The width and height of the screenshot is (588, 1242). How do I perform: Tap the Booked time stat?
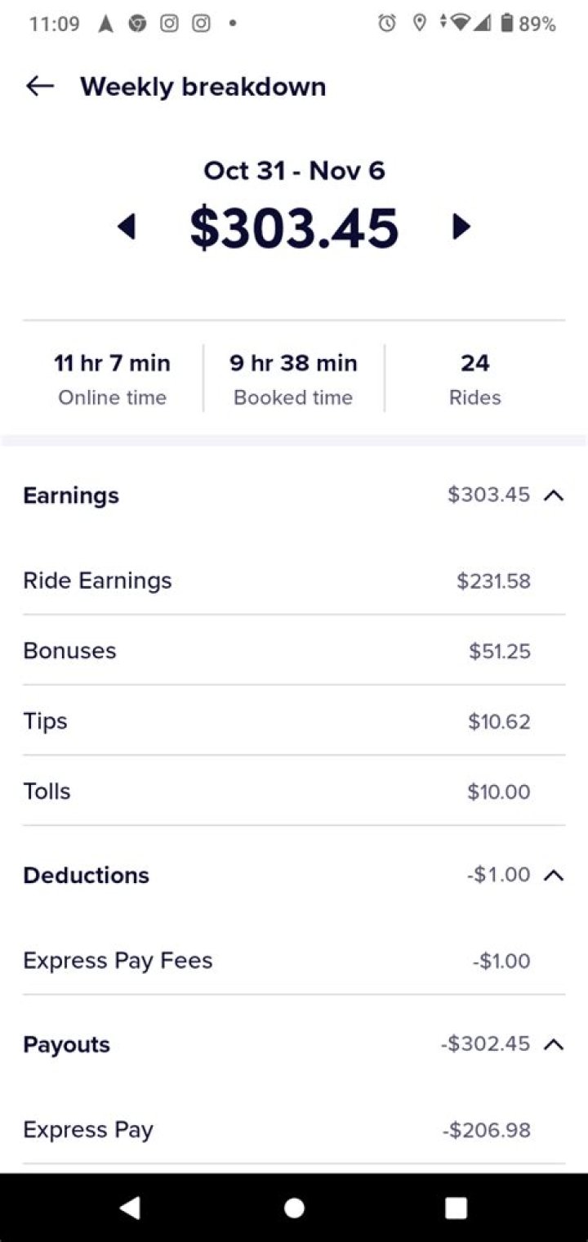pos(293,379)
